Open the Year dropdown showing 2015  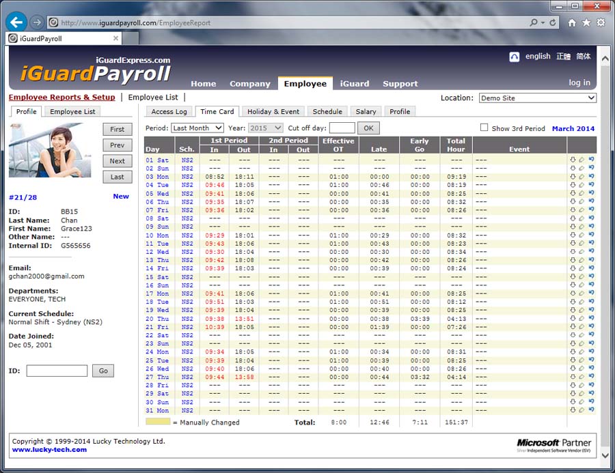(266, 128)
